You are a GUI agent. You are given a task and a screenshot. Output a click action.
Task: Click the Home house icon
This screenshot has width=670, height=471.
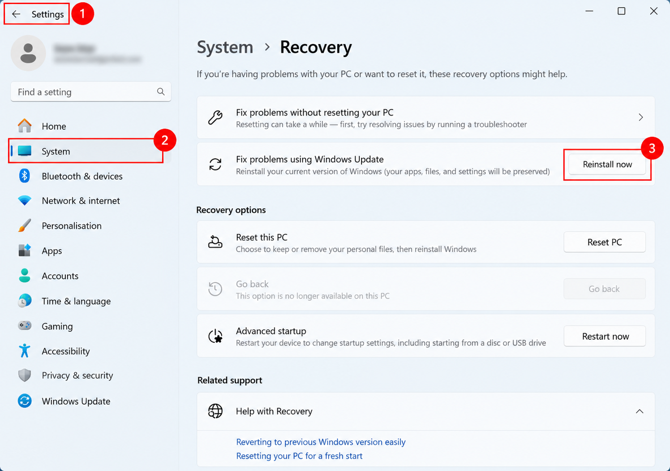click(x=25, y=126)
